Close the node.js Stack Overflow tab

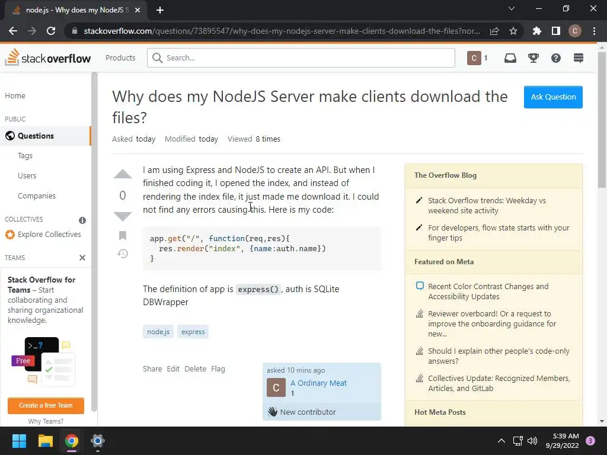(138, 10)
